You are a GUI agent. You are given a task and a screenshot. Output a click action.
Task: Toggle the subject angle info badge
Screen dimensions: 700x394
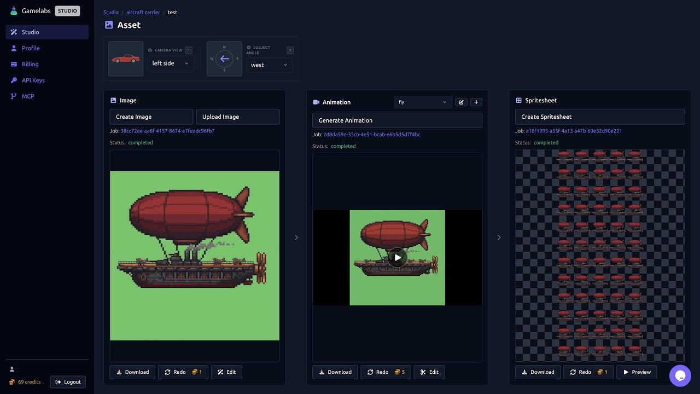coord(290,50)
